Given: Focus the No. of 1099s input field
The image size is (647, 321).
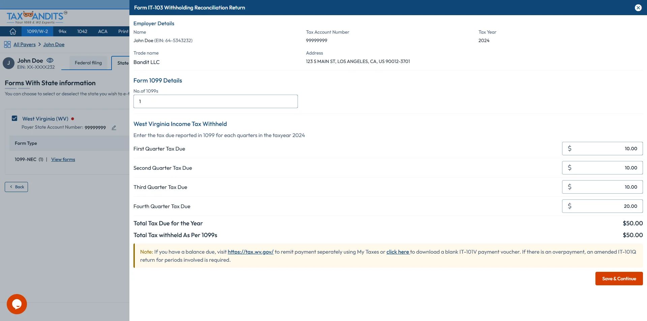Looking at the screenshot, I should point(216,101).
